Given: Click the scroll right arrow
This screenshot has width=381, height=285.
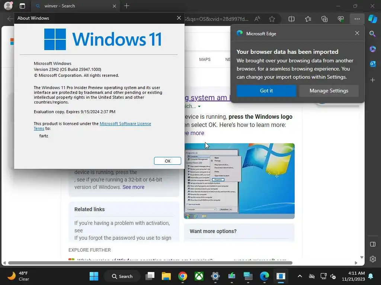Looking at the screenshot, I should coord(356,263).
